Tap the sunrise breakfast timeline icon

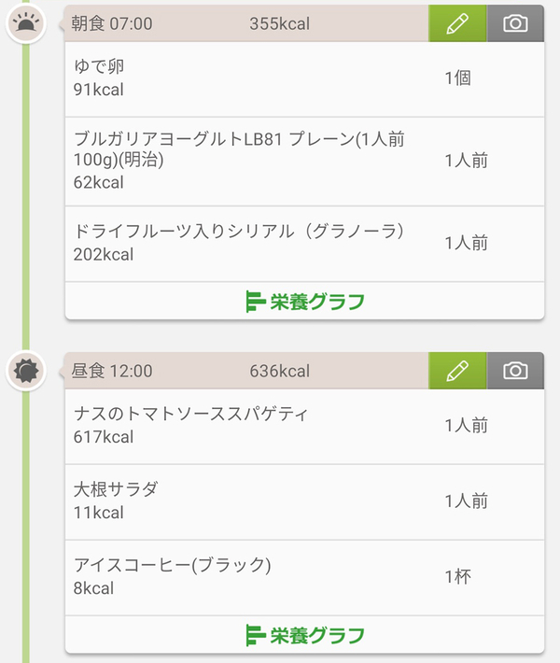pos(26,24)
